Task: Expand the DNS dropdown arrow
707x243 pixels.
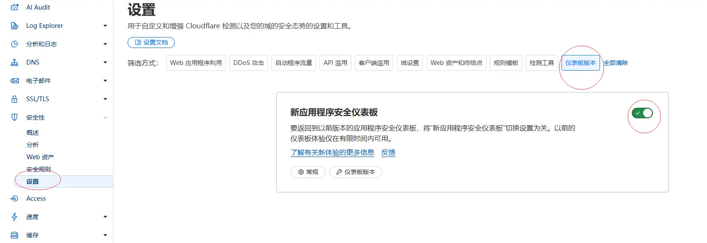Action: click(x=105, y=62)
